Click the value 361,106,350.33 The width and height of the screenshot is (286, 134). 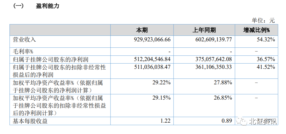click(213, 67)
